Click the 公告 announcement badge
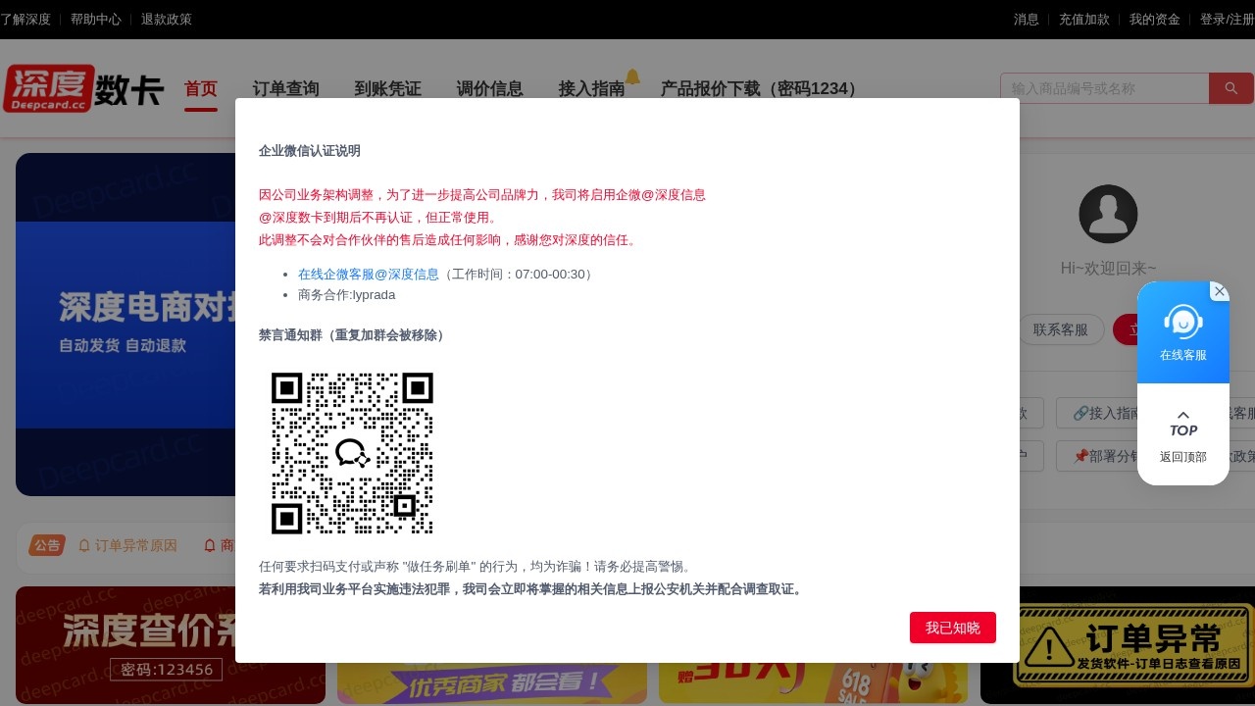 (x=46, y=545)
